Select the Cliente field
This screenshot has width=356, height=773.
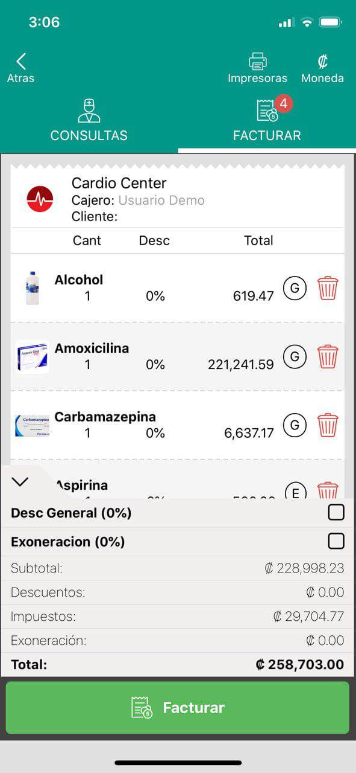95,216
